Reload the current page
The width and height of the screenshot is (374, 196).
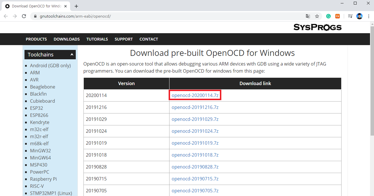pos(24,16)
